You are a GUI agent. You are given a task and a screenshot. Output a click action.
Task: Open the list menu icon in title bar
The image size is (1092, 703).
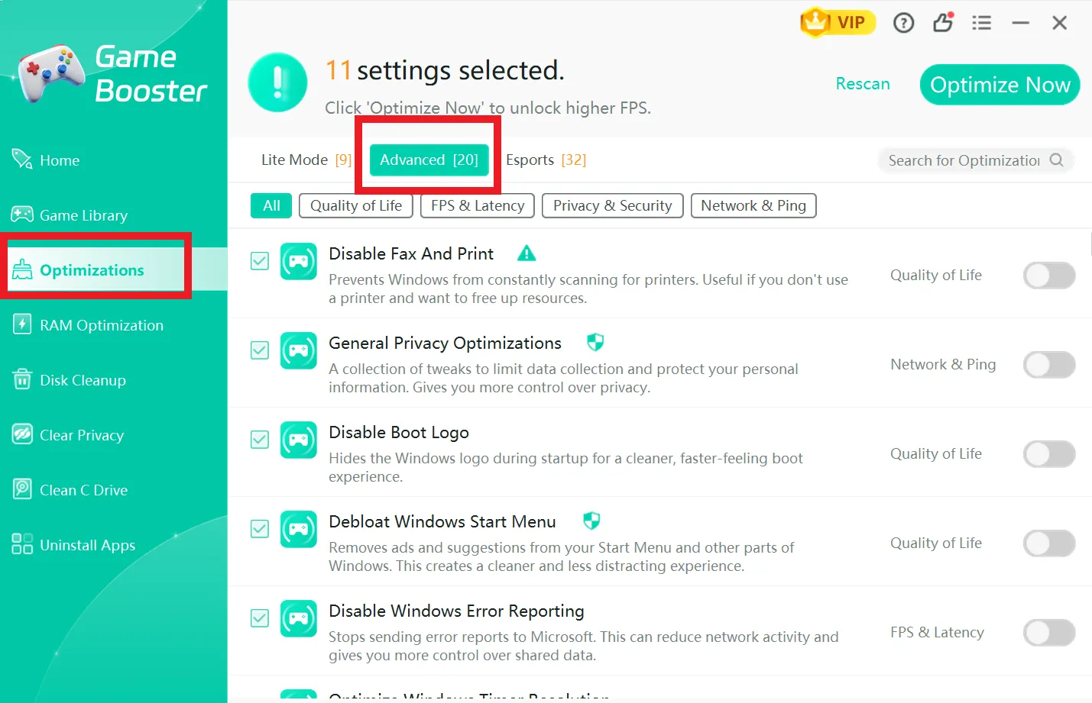point(981,23)
